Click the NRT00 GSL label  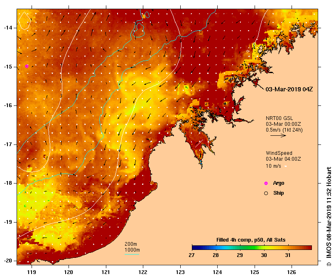tap(279, 118)
